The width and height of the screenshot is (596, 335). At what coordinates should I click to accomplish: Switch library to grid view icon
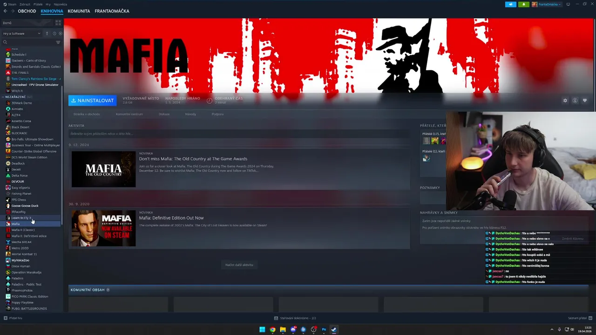[x=58, y=22]
